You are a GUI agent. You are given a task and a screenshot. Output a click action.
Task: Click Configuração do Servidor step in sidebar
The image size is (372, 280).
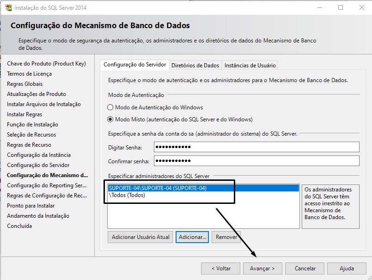click(x=38, y=165)
